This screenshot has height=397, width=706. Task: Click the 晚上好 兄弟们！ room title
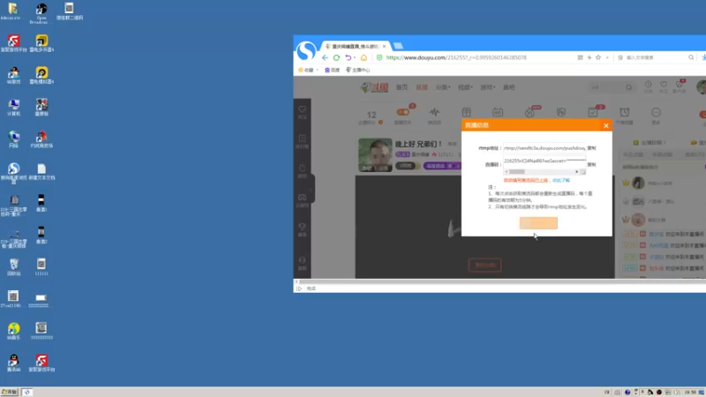418,144
